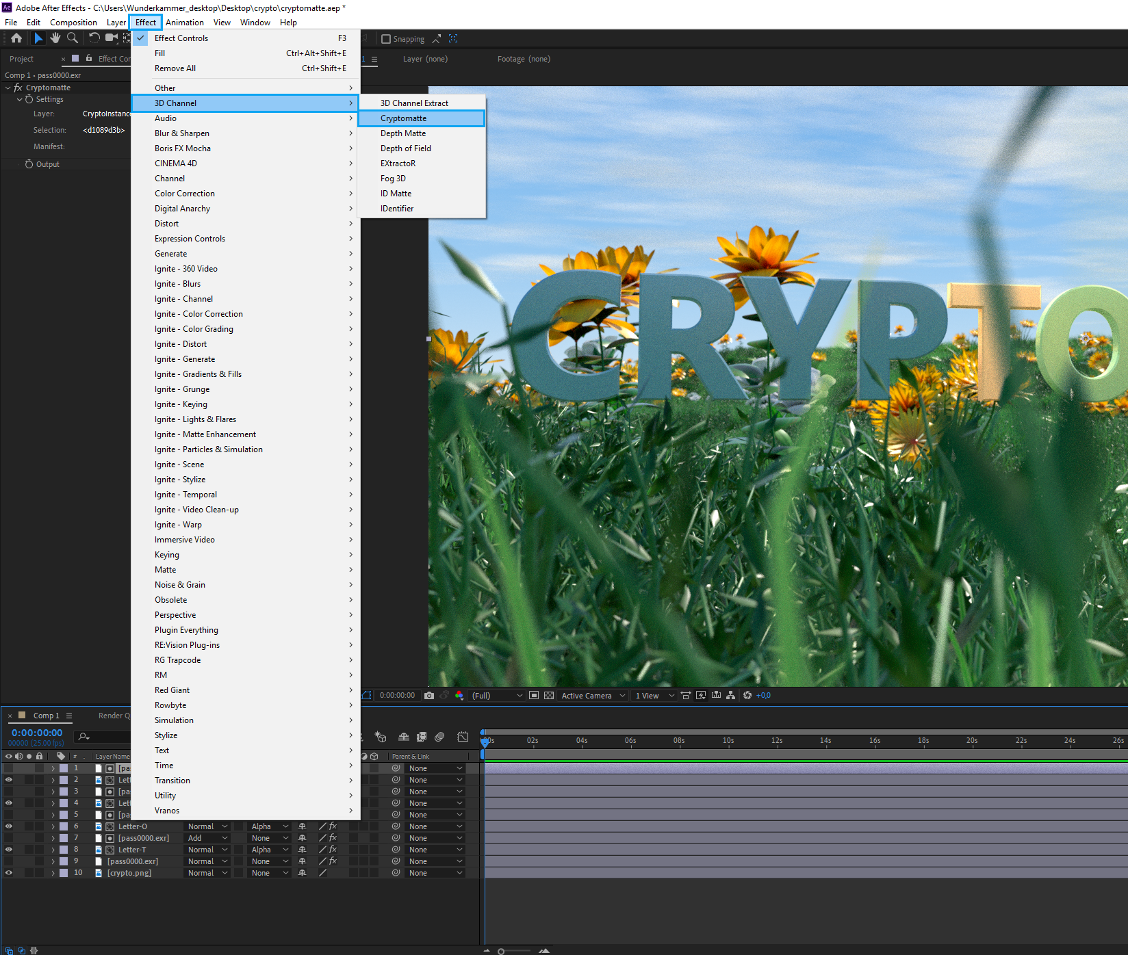Open the composition flowchart icon
Viewport: 1128px width, 955px height.
tap(731, 695)
